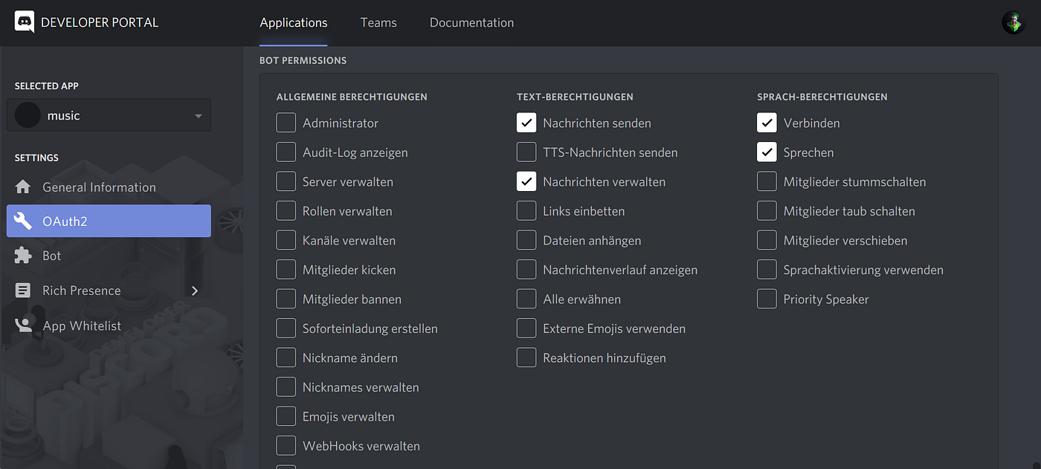
Task: Enable the Priority Speaker permission
Action: [767, 299]
